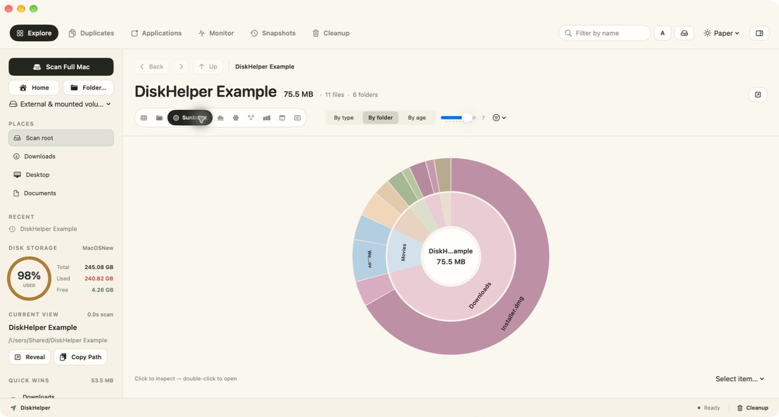Image resolution: width=779 pixels, height=417 pixels.
Task: Select the window panel view icon
Action: (x=282, y=118)
